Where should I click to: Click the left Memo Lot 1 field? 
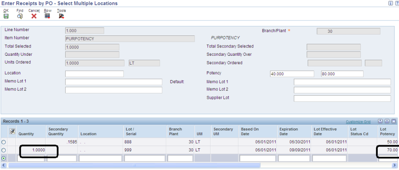[x=113, y=82]
